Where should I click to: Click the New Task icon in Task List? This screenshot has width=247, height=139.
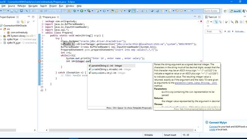(208, 22)
